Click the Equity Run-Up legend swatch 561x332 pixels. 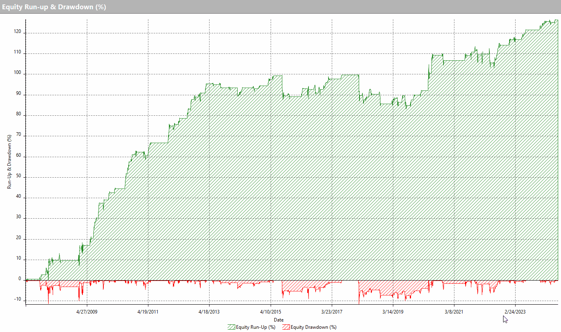pyautogui.click(x=232, y=327)
